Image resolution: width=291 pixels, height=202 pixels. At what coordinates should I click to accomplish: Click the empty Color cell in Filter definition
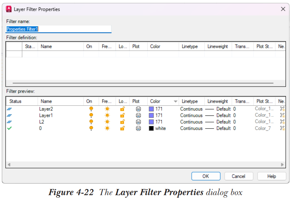point(163,54)
